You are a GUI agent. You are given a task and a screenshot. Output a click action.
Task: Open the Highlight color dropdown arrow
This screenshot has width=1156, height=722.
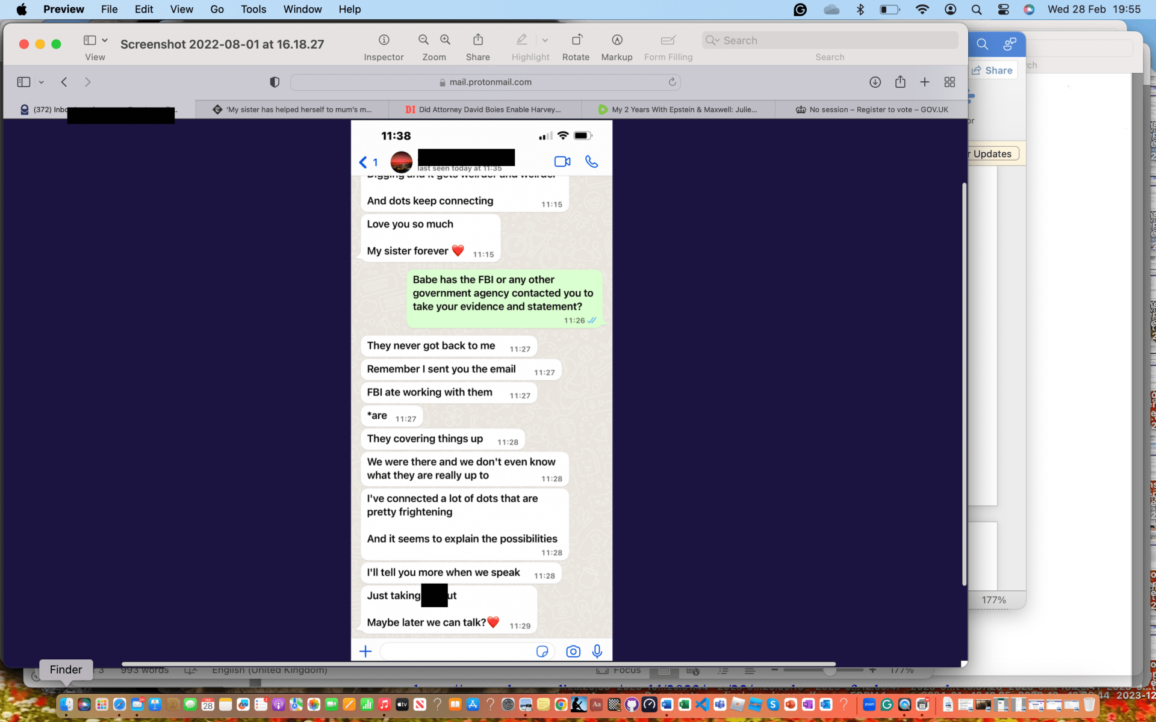click(545, 40)
